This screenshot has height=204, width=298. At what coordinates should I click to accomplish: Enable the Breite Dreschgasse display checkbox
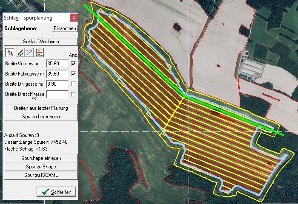73,94
